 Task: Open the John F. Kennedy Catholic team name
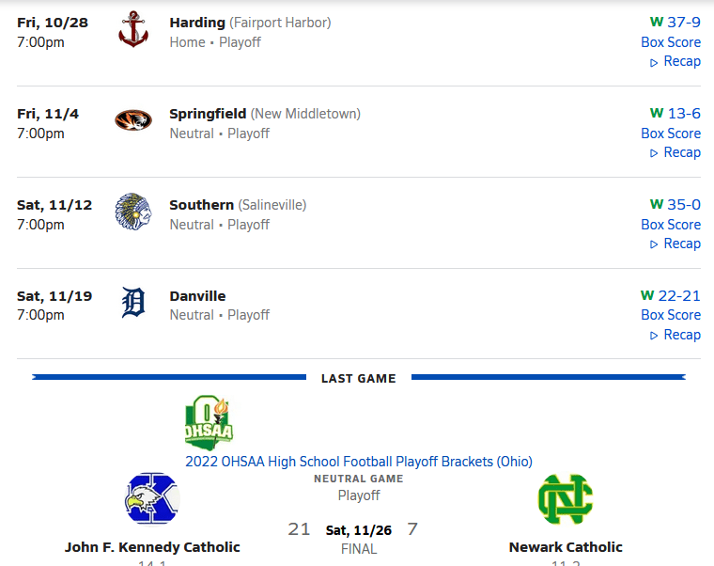[152, 547]
